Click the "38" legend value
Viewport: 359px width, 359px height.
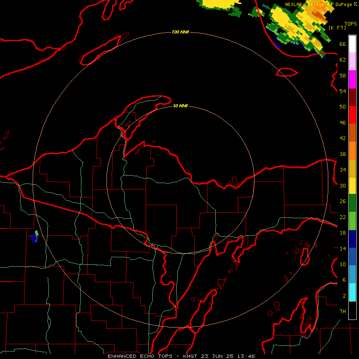(x=343, y=154)
